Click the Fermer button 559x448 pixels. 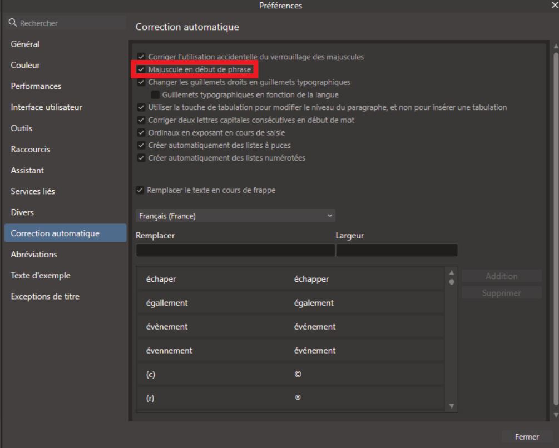pyautogui.click(x=527, y=437)
